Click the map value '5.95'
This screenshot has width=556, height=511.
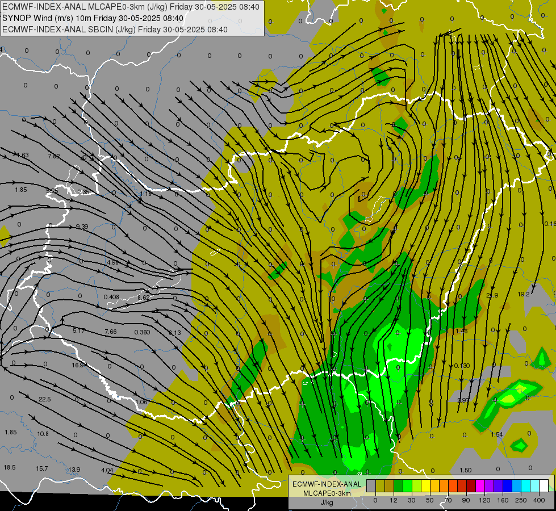52,191
